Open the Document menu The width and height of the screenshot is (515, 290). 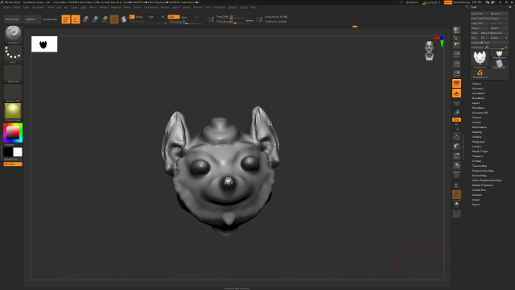[38, 7]
